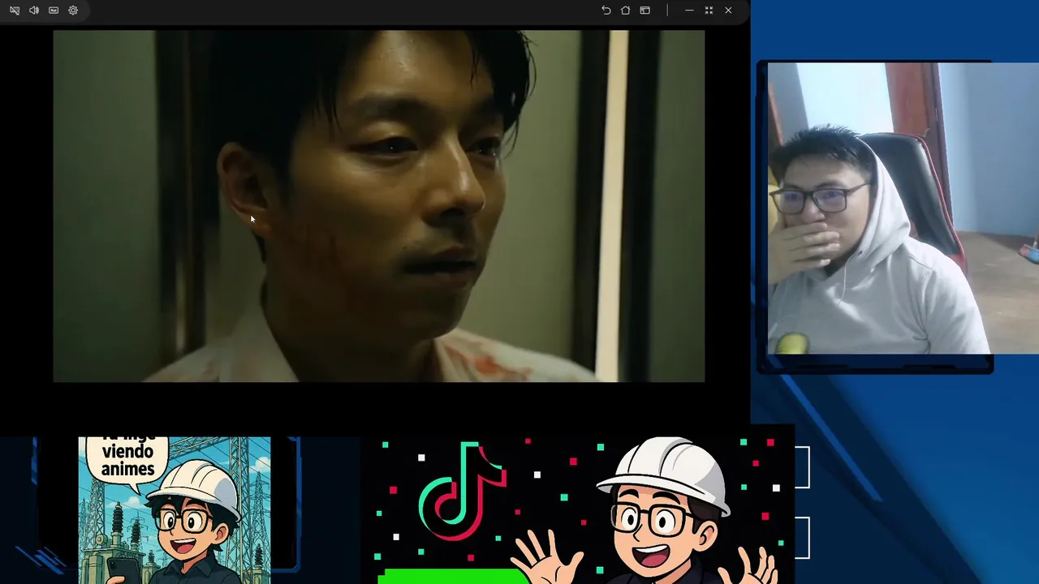Click the 'viendo animes' cartoon image

click(x=175, y=510)
